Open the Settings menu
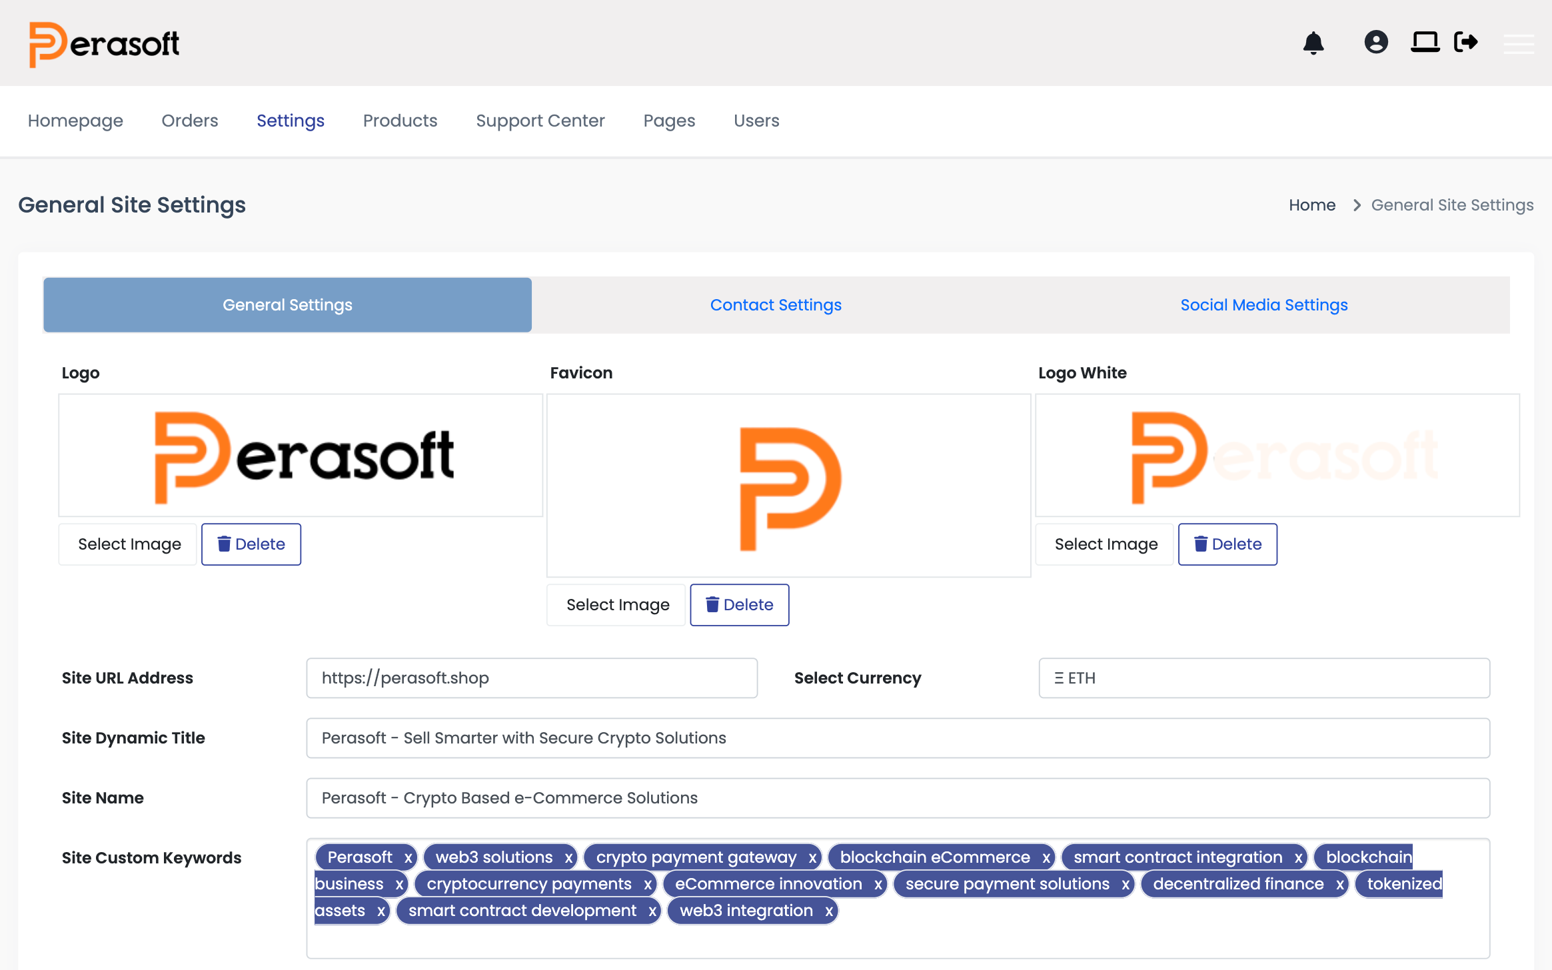 291,121
